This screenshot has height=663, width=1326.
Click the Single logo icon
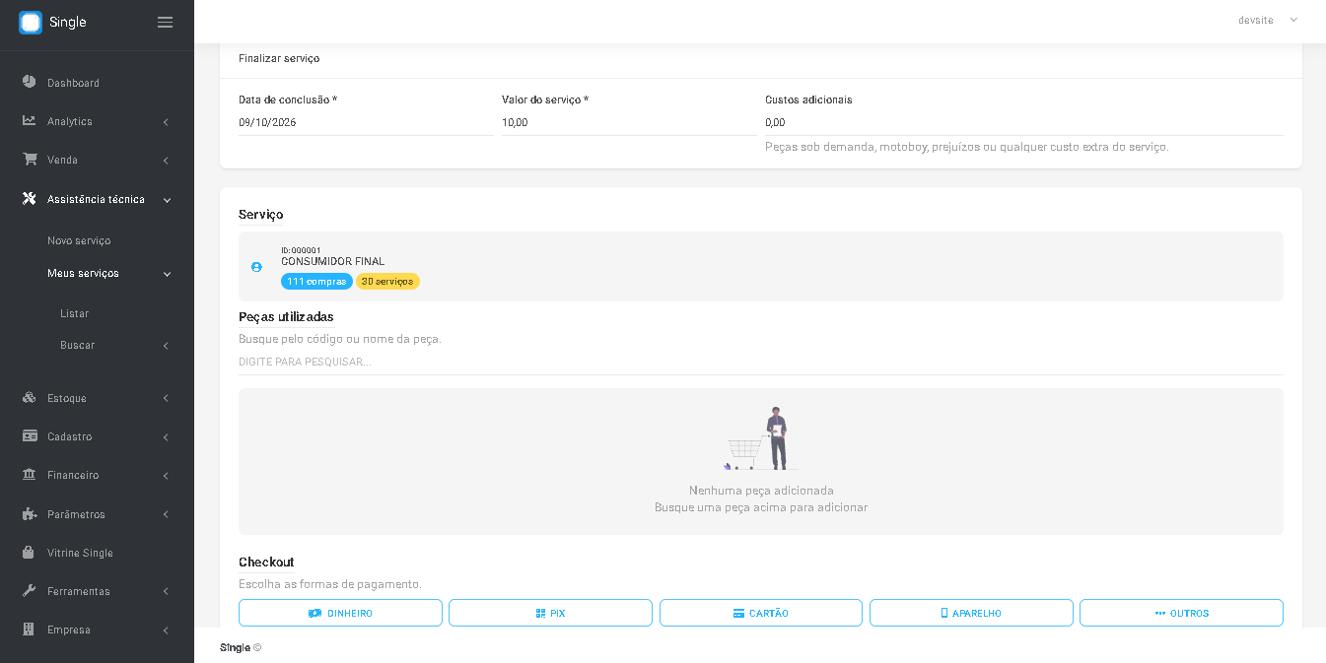pyautogui.click(x=31, y=23)
